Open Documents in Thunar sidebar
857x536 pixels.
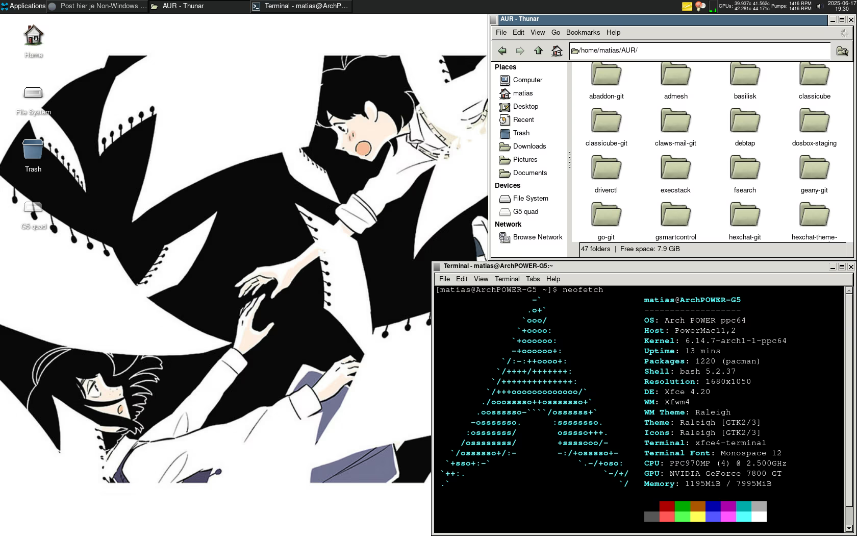pos(530,173)
